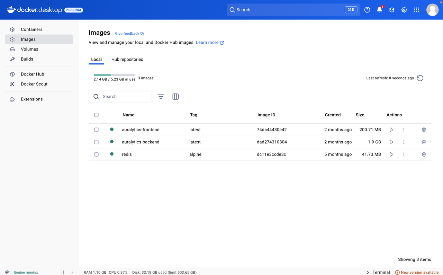This screenshot has width=443, height=275.
Task: Run the auralytics-backend image
Action: [x=391, y=142]
